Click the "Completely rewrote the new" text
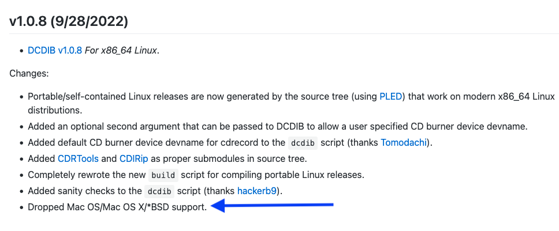The image size is (559, 231). click(x=87, y=175)
